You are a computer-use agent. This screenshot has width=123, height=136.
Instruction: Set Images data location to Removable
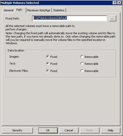click(x=89, y=57)
